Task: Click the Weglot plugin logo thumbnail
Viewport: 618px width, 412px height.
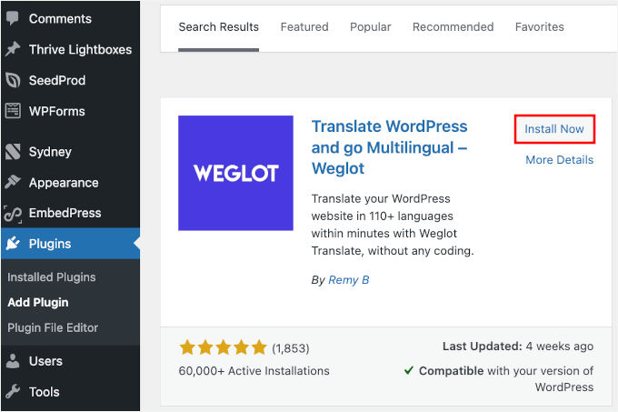Action: tap(235, 173)
